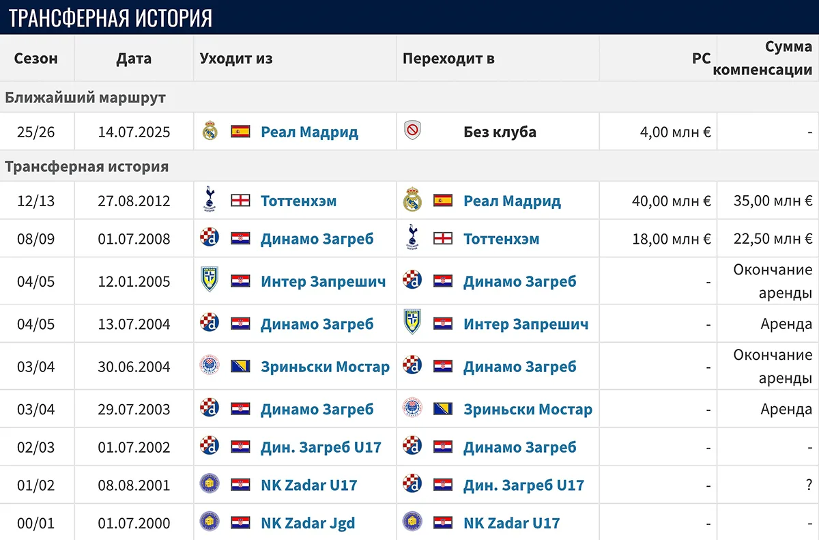Click the 'Сезон' column header

point(36,58)
